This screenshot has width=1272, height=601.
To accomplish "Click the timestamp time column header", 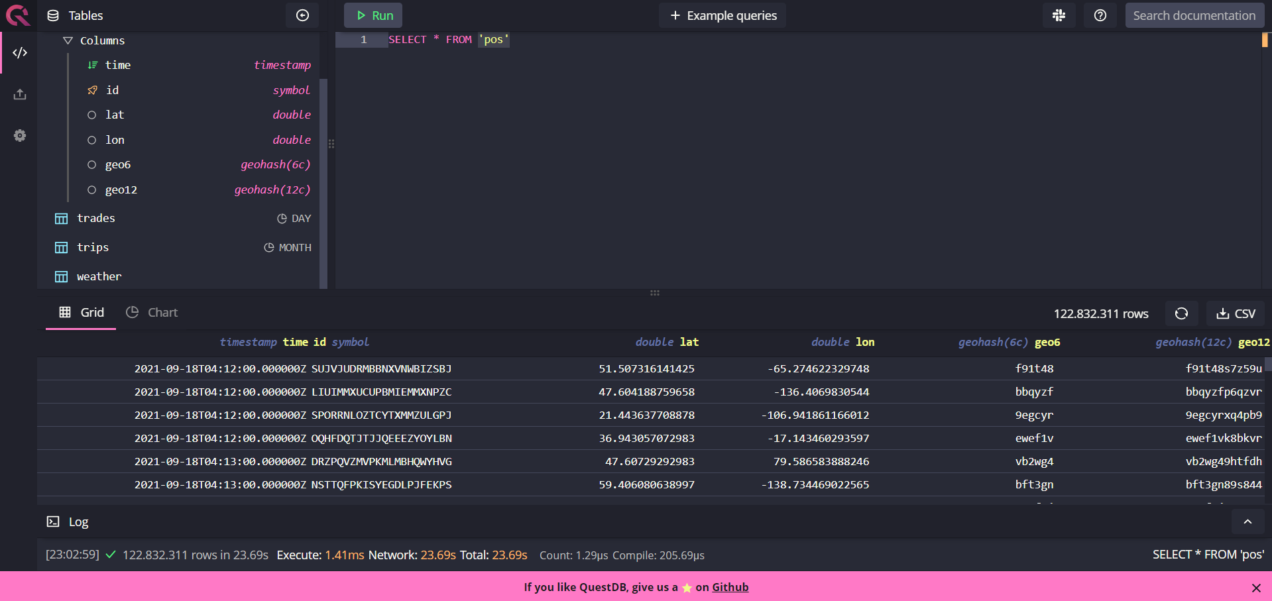I will (x=264, y=342).
